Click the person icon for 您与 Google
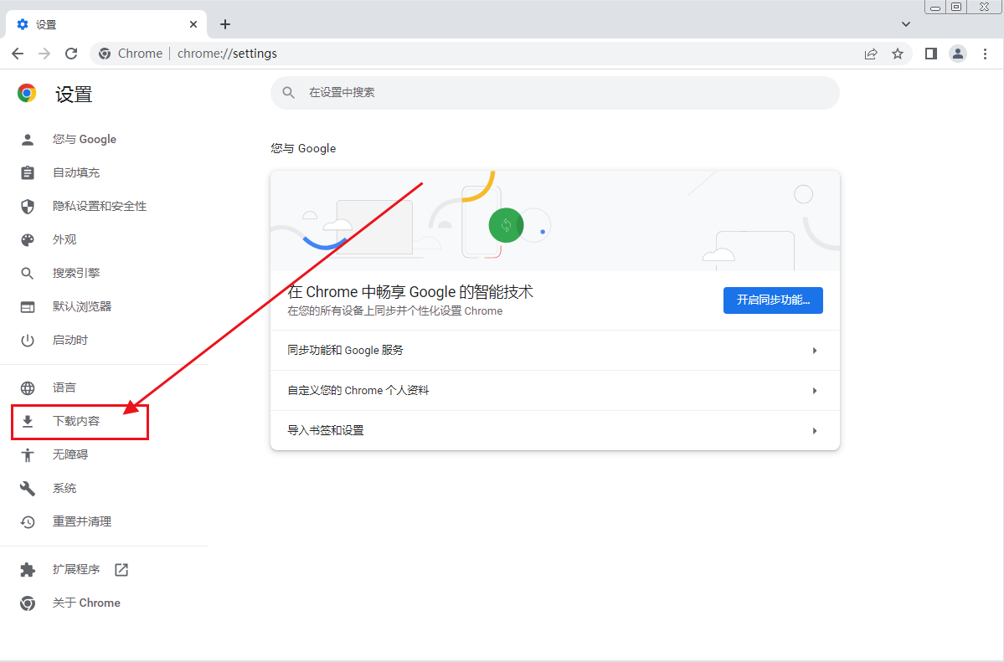1004x662 pixels. point(28,140)
